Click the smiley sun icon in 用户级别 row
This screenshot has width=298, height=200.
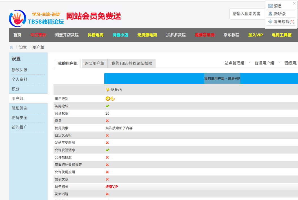tap(108, 99)
